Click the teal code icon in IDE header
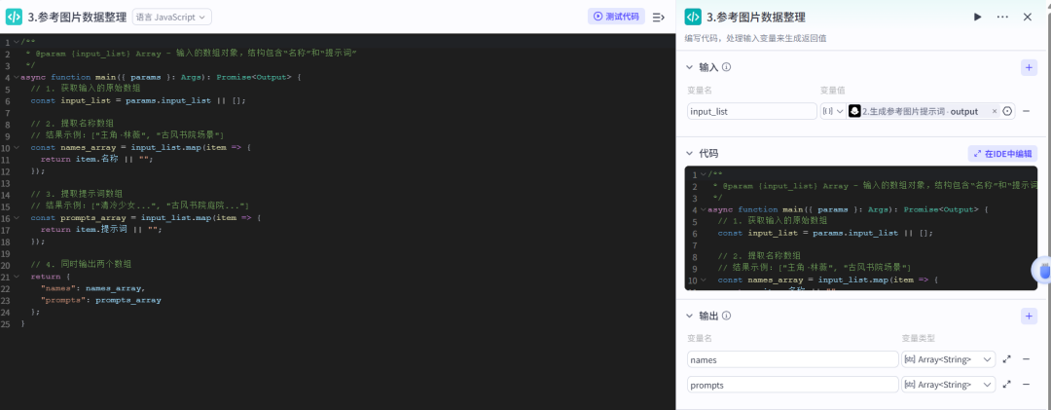Screen dimensions: 1051x410 point(14,17)
